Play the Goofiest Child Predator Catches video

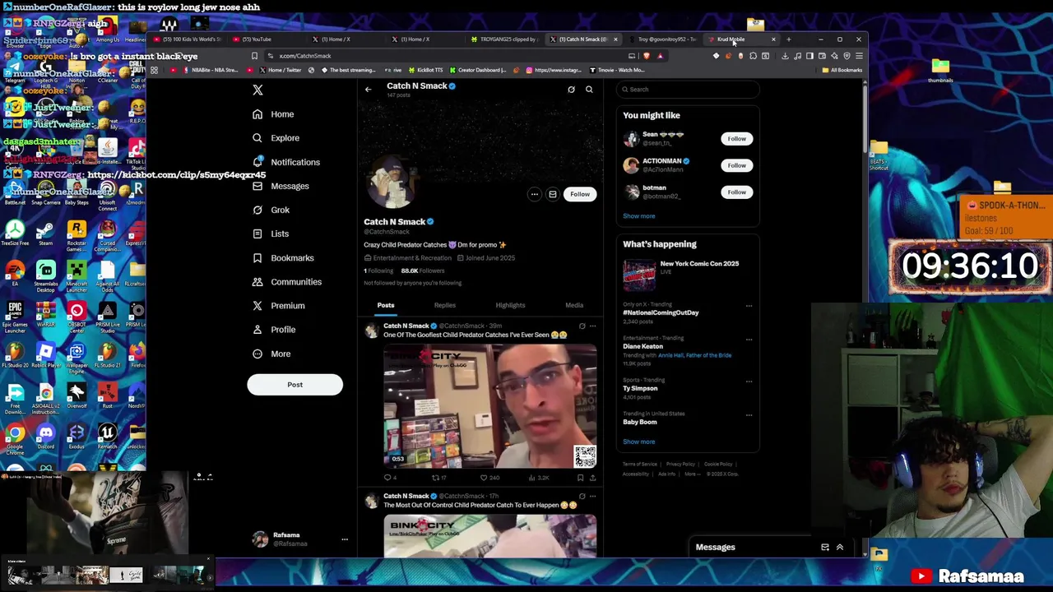click(x=490, y=405)
